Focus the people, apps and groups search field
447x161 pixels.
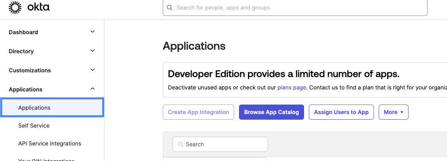[x=295, y=8]
